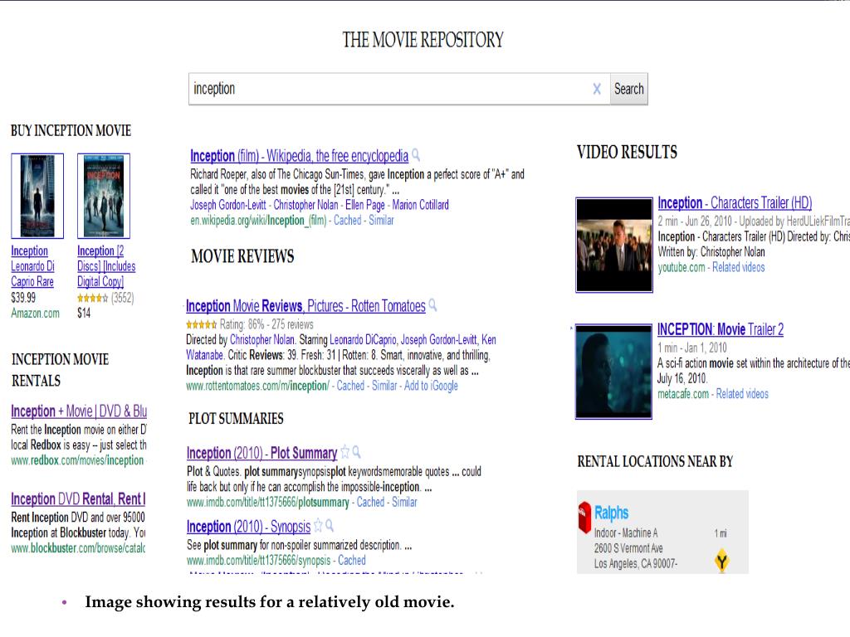Open the Inception (film) Wikipedia link
This screenshot has height=637, width=850.
pos(299,156)
